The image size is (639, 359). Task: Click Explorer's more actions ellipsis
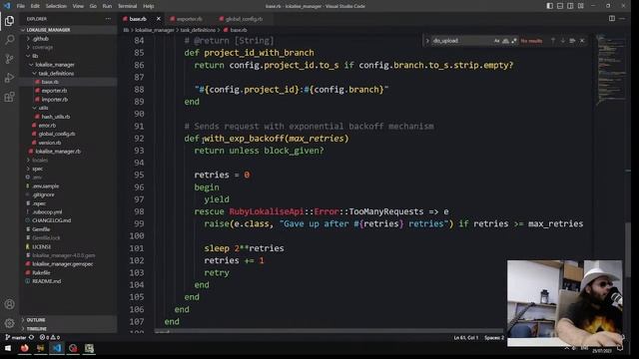108,19
